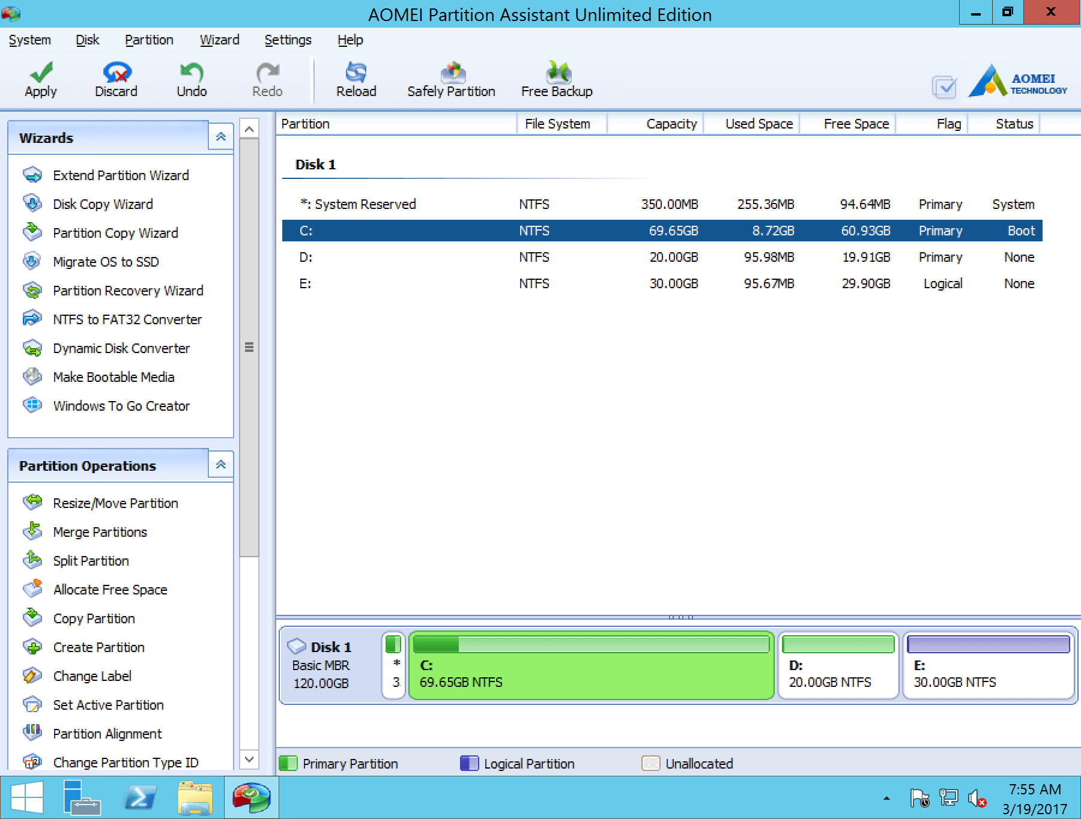1081x819 pixels.
Task: Start NTFS to FAT32 Converter
Action: (127, 319)
